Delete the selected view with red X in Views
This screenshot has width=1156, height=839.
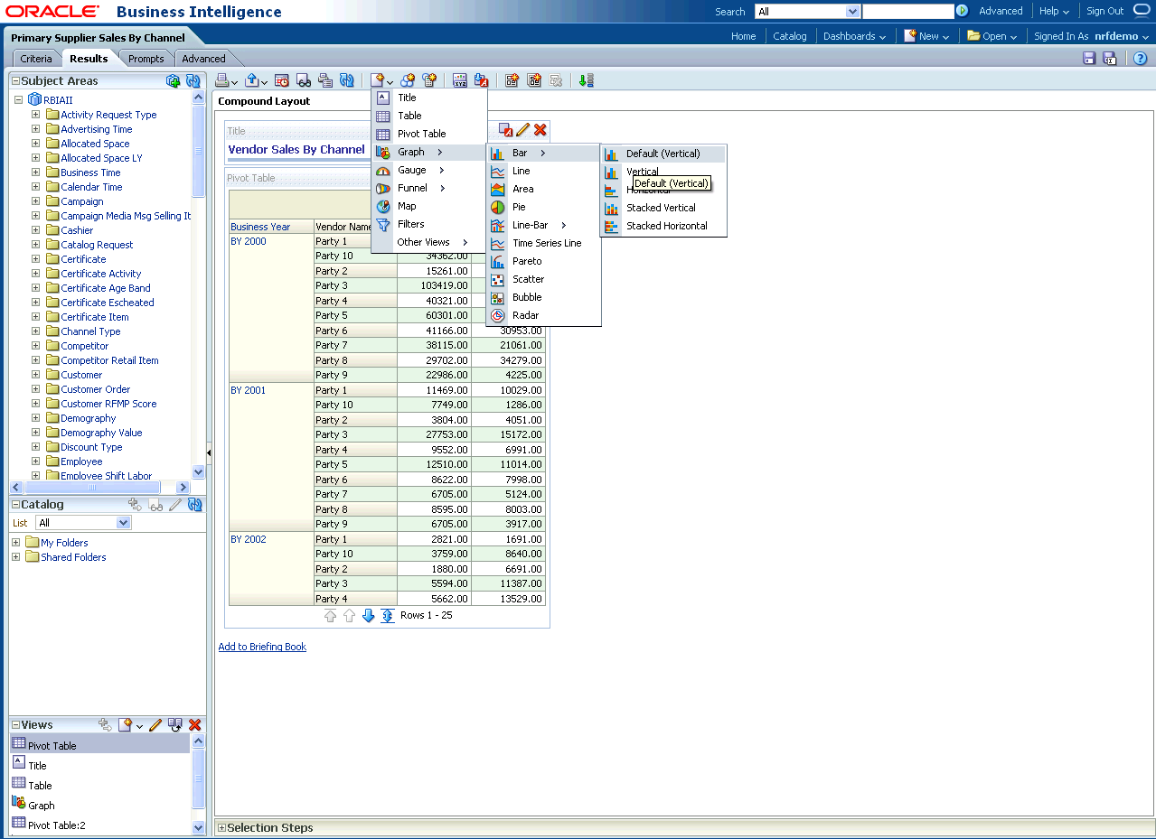(194, 725)
